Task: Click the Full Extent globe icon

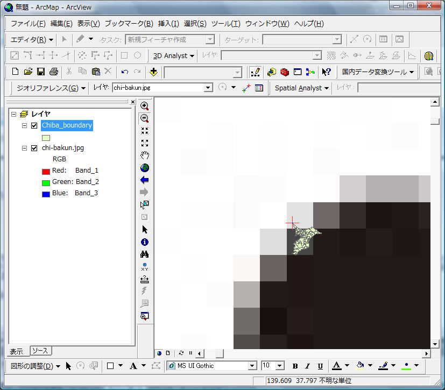Action: tap(144, 168)
